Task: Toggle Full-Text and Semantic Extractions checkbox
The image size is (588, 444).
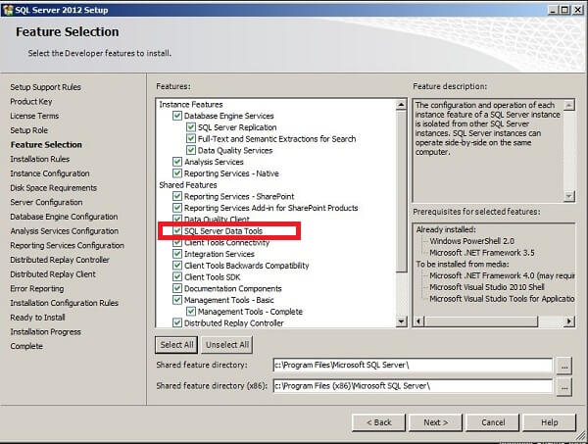Action: click(191, 139)
